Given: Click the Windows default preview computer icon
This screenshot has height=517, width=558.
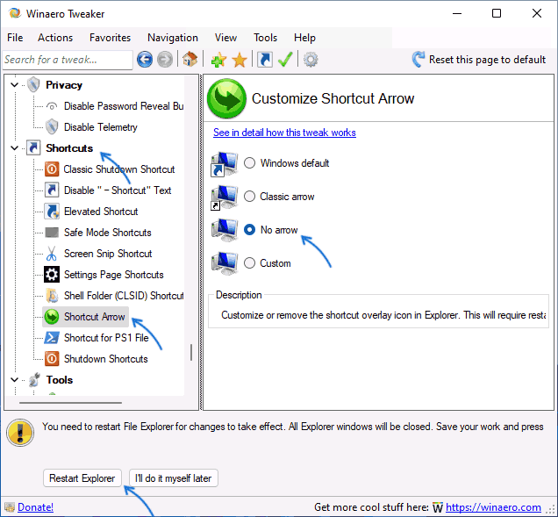Looking at the screenshot, I should tap(225, 164).
